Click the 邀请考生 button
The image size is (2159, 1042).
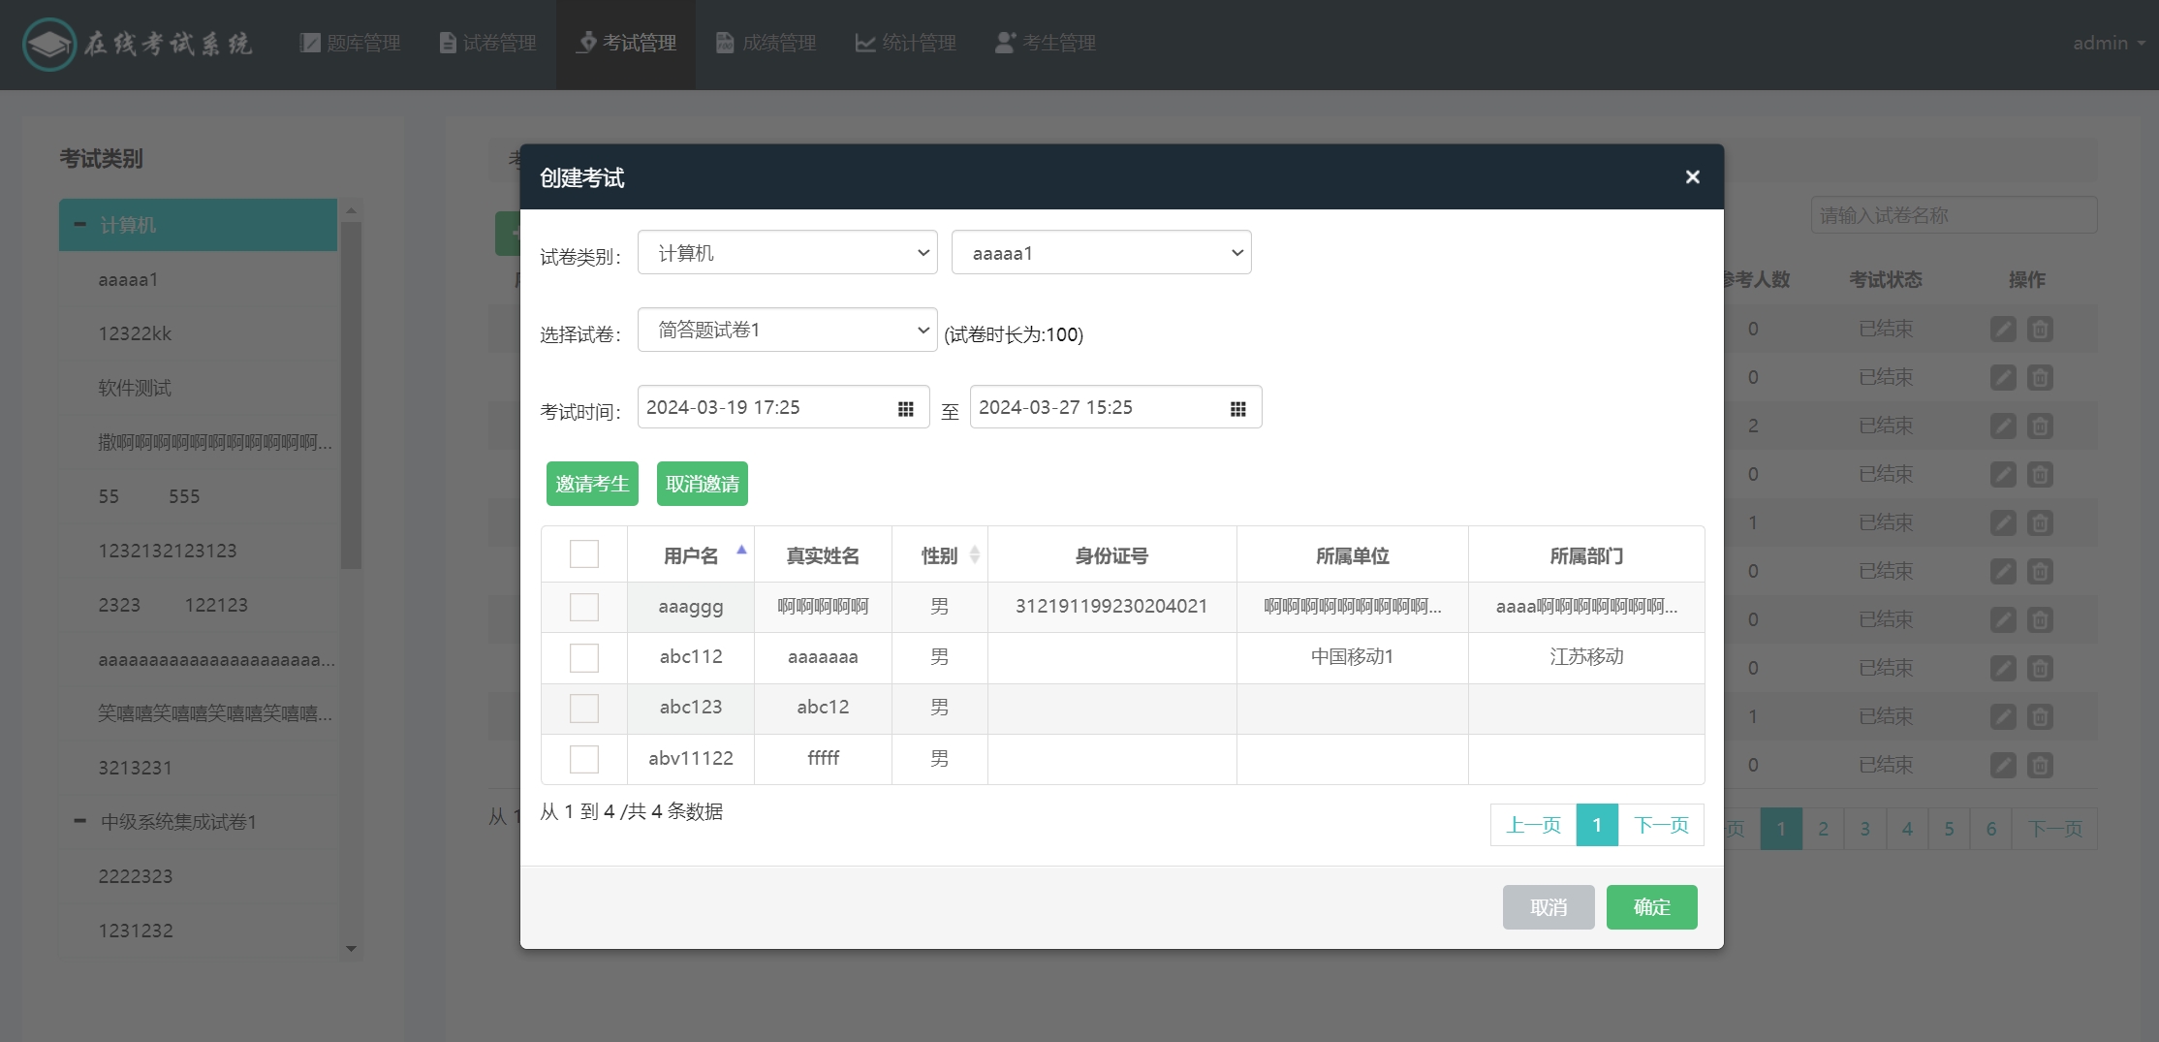point(592,484)
